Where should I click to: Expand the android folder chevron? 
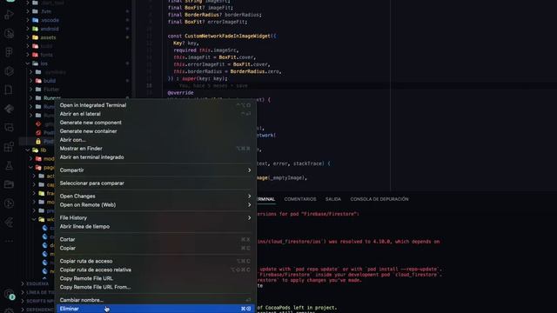(x=28, y=29)
